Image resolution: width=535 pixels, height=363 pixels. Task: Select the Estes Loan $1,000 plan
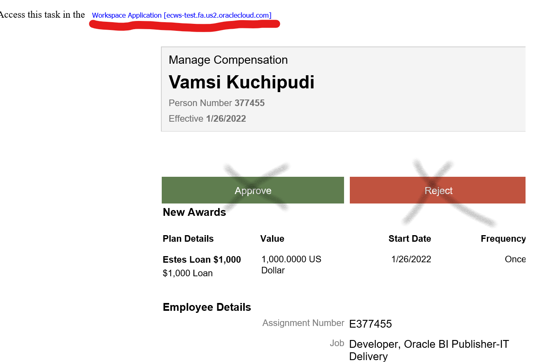202,259
